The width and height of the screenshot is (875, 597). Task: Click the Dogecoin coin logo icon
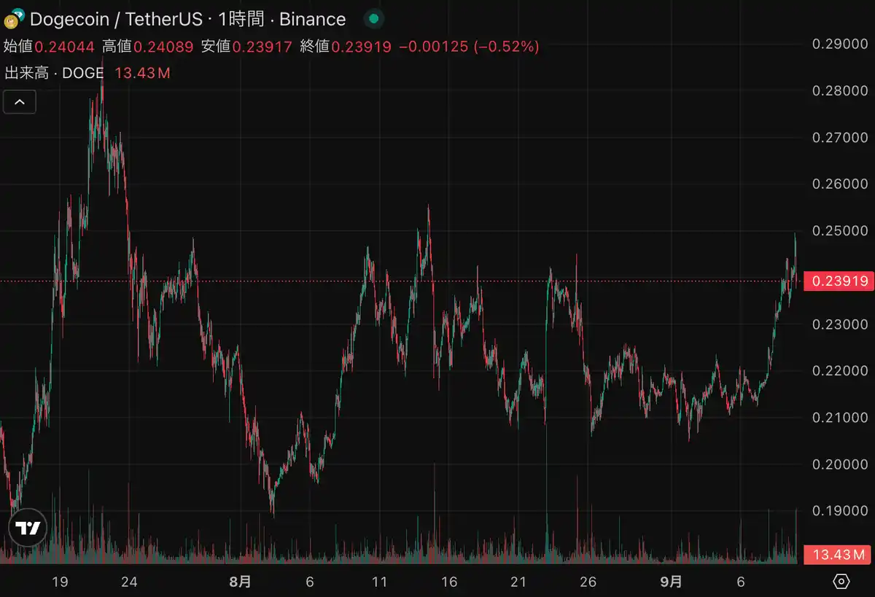click(x=13, y=18)
